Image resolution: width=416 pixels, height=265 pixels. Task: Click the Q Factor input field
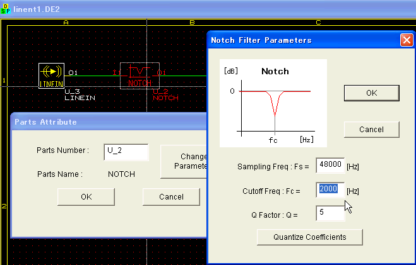(330, 213)
